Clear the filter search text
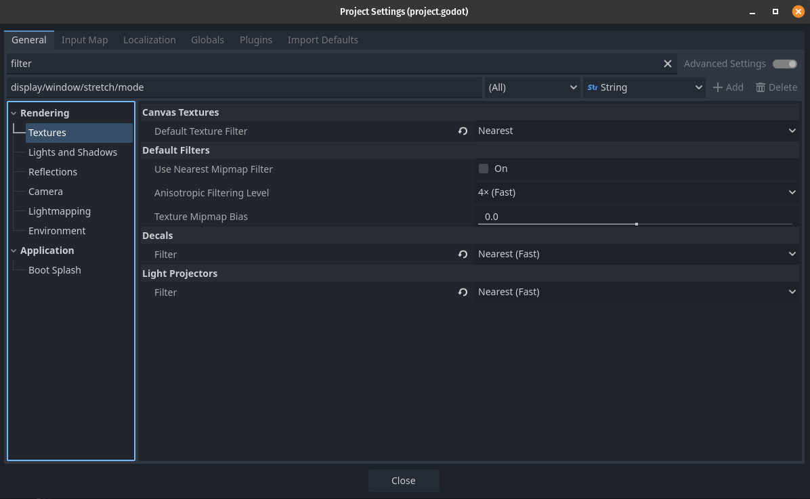Screen dimensions: 810x499 point(667,64)
